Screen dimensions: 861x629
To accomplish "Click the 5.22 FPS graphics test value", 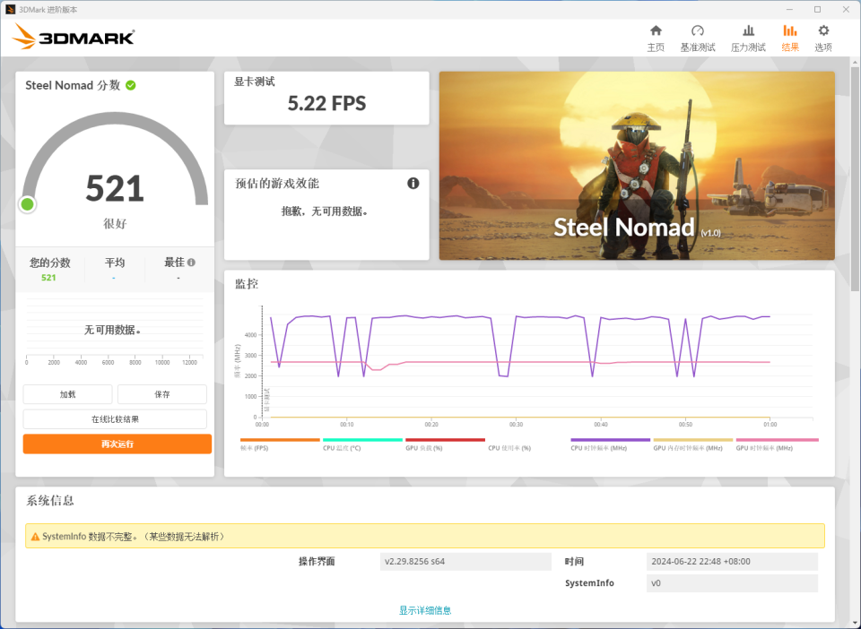I will [326, 103].
